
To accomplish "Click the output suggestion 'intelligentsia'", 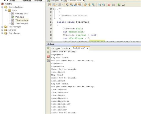I will pos(60,101).
